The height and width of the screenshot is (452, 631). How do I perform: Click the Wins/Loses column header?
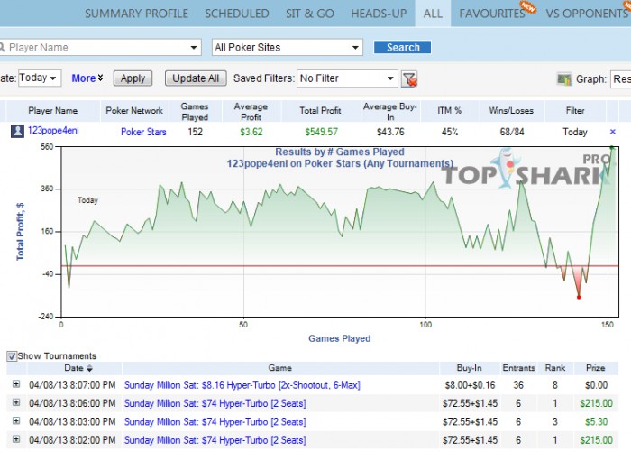tap(511, 111)
